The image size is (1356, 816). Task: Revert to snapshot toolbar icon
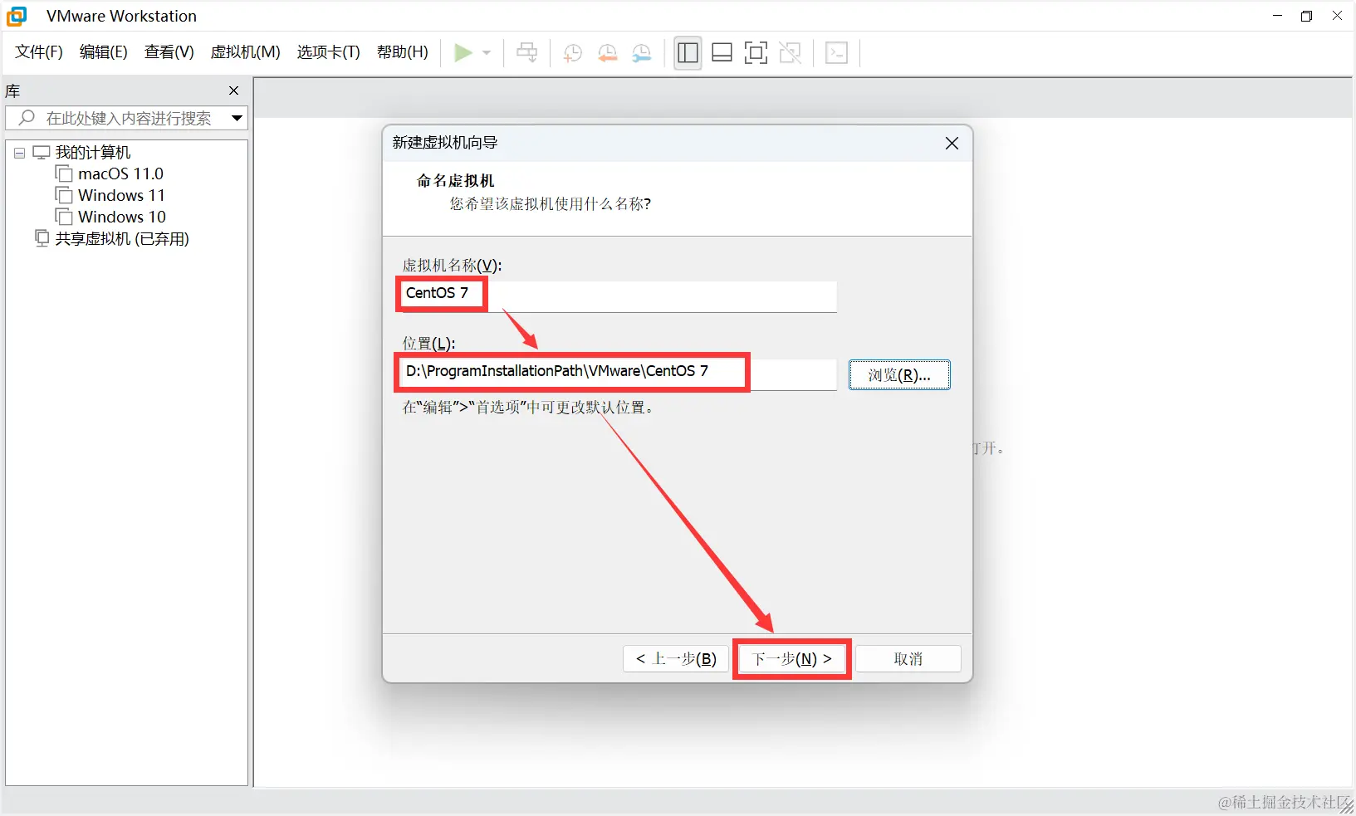(608, 53)
